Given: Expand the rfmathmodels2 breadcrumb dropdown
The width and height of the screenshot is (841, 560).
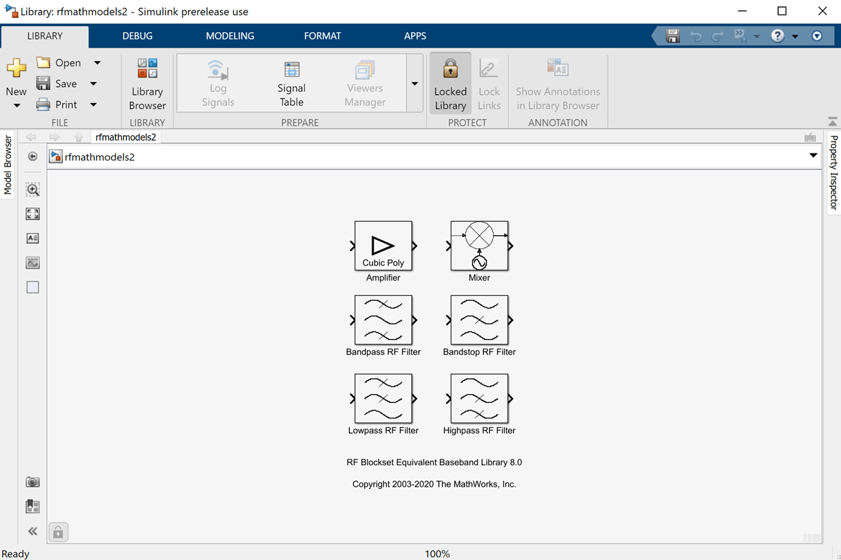Looking at the screenshot, I should pyautogui.click(x=813, y=156).
